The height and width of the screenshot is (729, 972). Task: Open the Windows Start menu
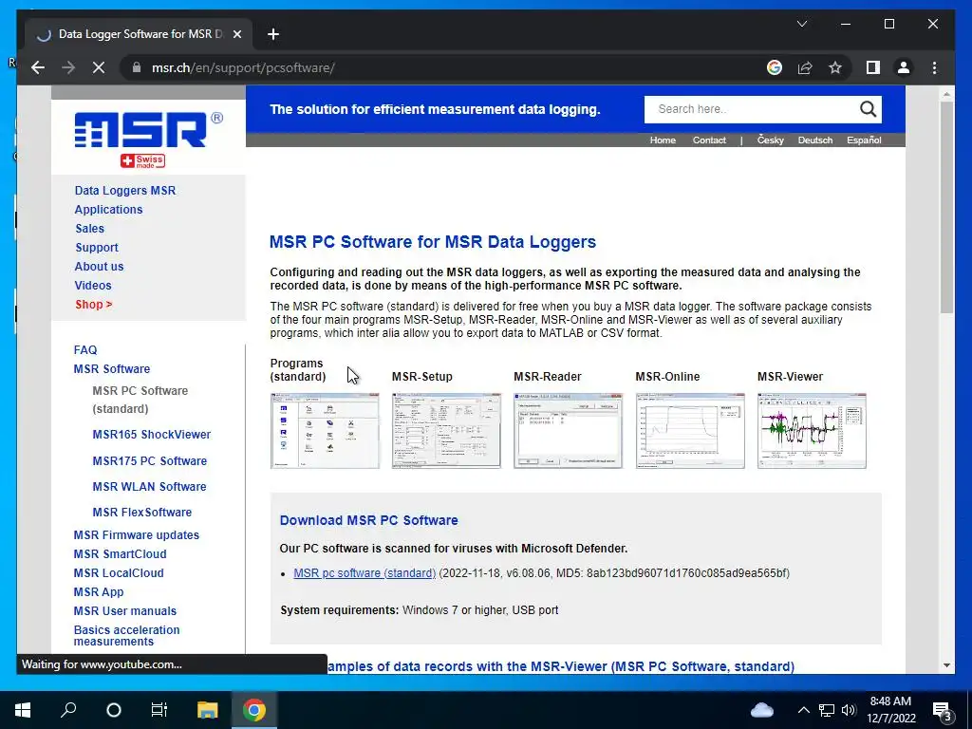pyautogui.click(x=23, y=710)
